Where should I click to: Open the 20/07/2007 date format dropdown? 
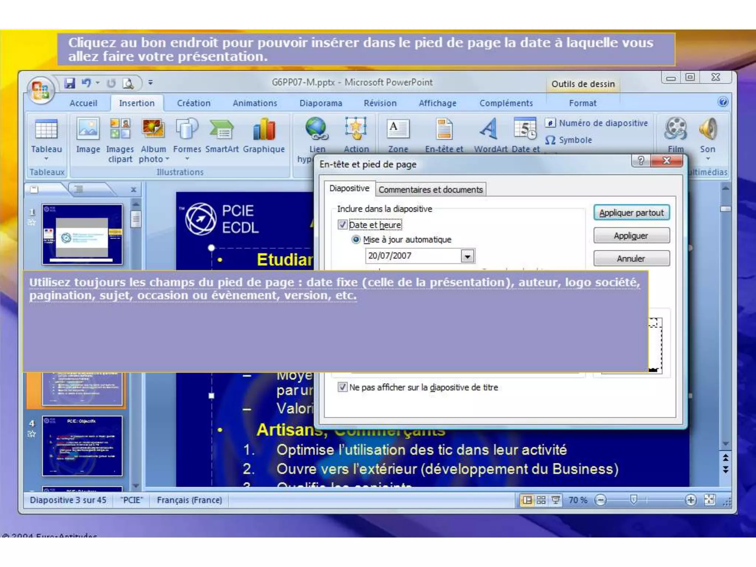(467, 256)
